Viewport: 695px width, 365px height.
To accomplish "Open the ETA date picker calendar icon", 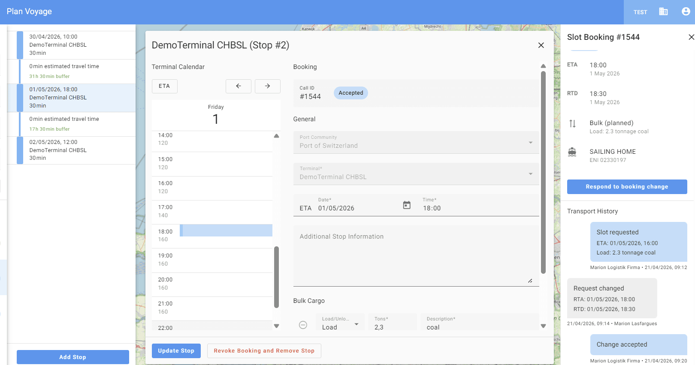I will click(x=407, y=205).
